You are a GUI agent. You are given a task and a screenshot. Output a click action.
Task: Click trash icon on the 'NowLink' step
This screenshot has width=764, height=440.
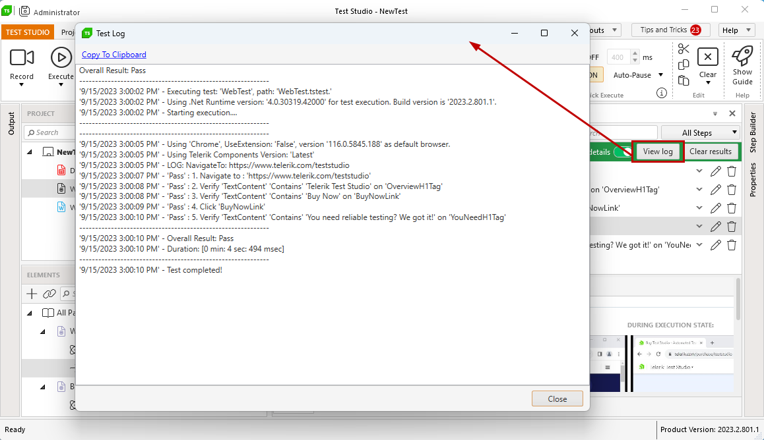732,208
